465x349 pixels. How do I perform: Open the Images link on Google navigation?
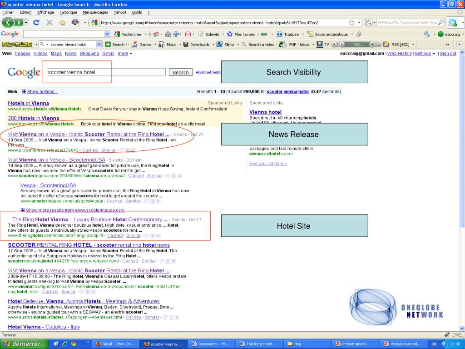tap(23, 54)
